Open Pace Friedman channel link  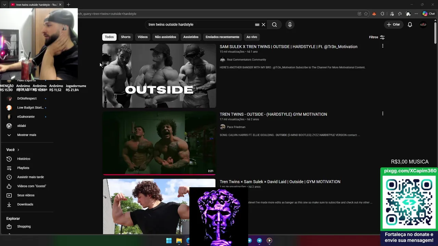pyautogui.click(x=236, y=127)
